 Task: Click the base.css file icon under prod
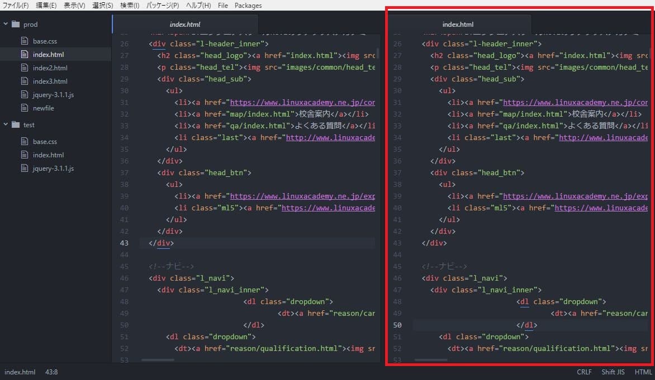point(24,41)
